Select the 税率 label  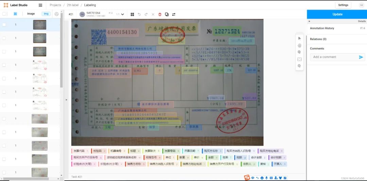[226, 158]
